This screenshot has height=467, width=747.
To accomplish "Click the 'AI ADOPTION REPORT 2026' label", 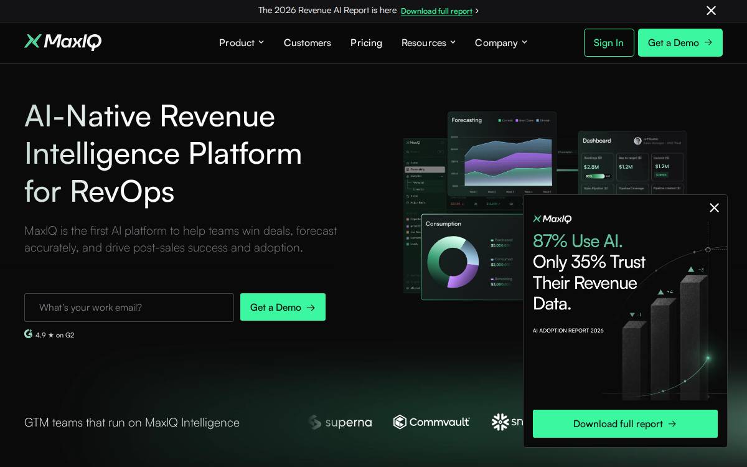I will pos(568,330).
